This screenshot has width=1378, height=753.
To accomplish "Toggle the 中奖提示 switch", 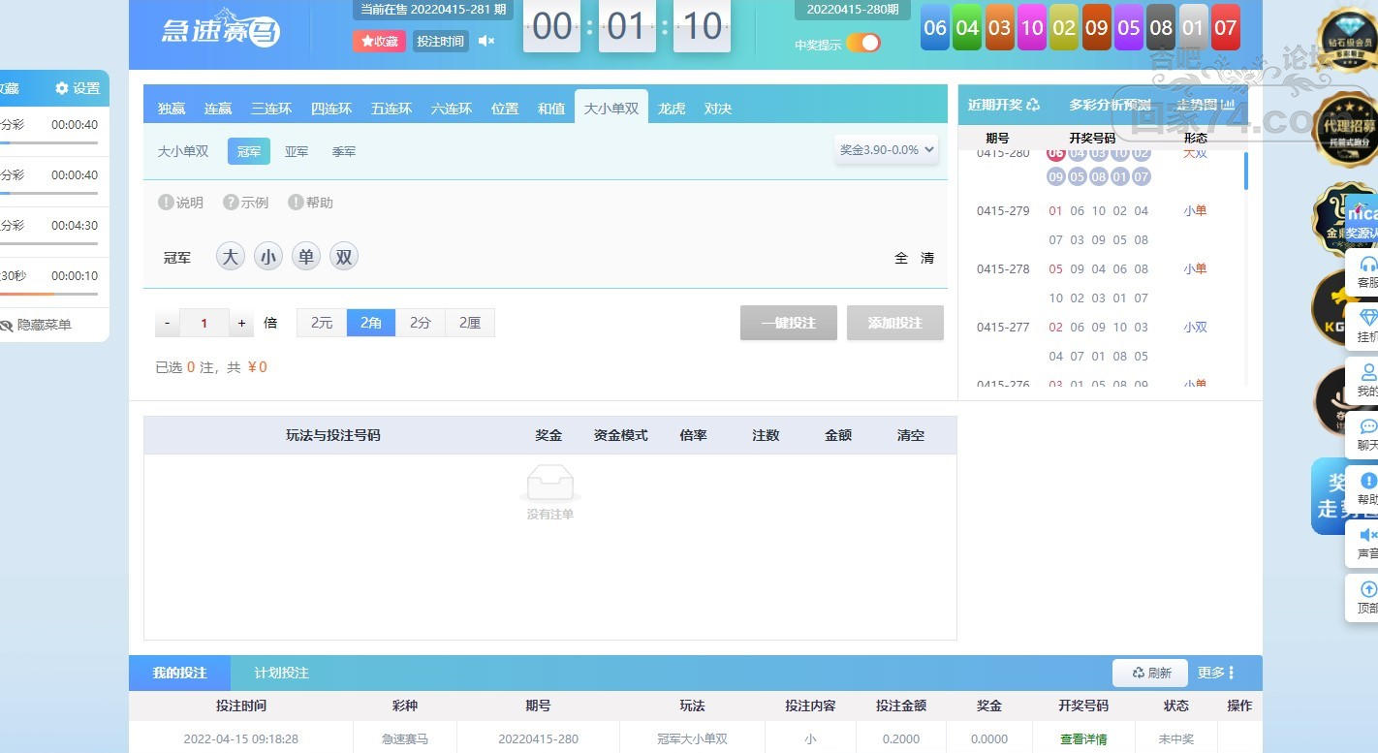I will (x=862, y=43).
